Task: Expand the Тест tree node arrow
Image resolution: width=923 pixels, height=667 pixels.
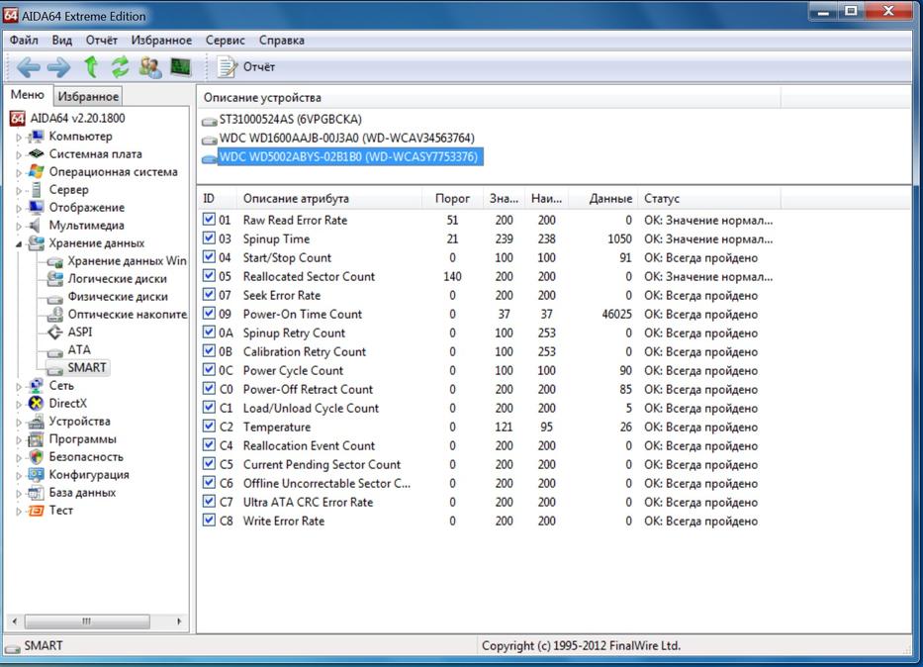Action: click(19, 511)
